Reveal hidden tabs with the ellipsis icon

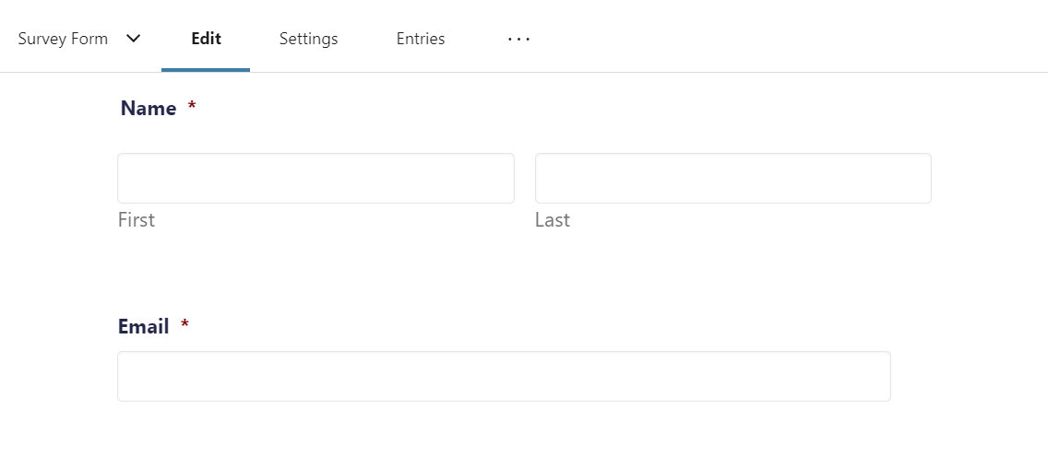[x=518, y=40]
